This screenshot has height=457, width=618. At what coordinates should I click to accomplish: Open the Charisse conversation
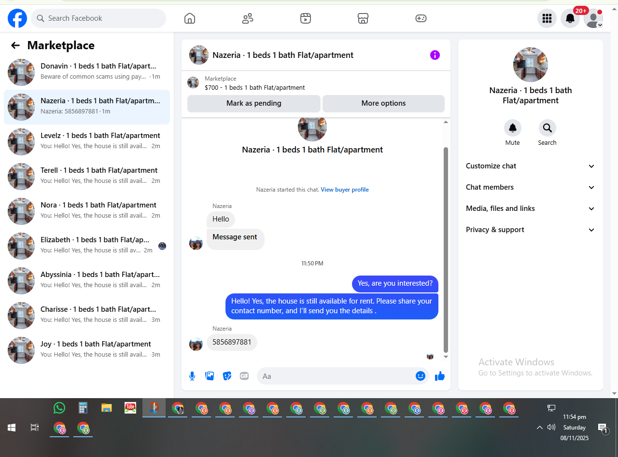click(87, 316)
